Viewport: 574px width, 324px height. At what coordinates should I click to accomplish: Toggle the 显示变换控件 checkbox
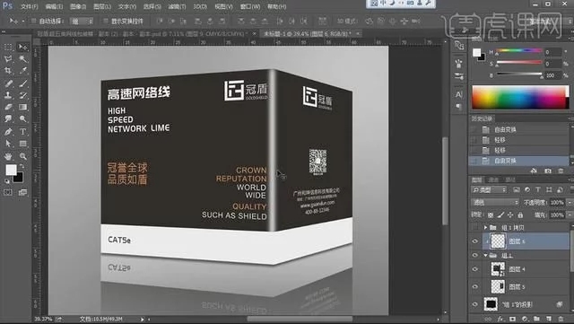point(106,21)
